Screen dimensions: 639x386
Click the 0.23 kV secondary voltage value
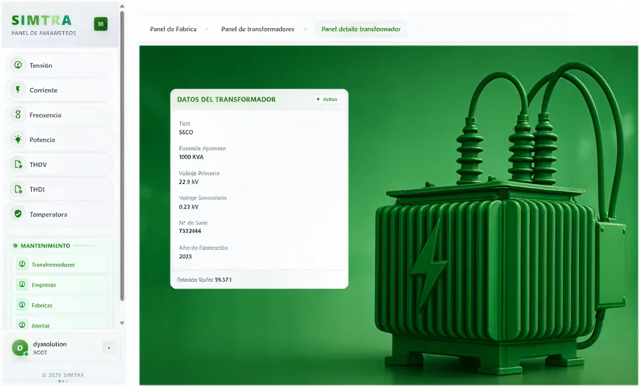point(188,207)
